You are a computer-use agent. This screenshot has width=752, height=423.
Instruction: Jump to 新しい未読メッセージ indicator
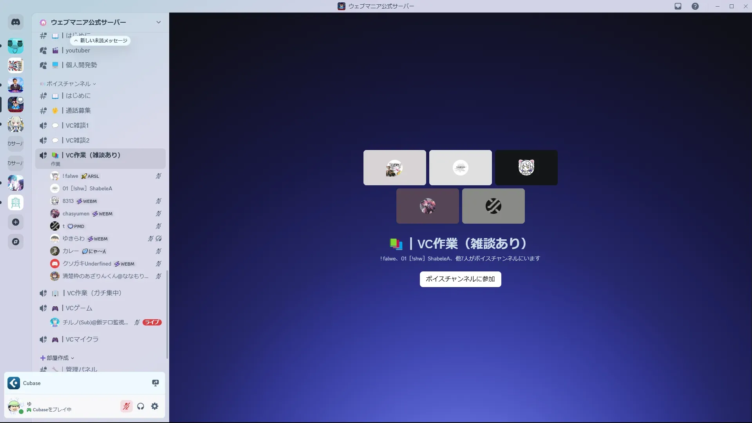point(101,41)
